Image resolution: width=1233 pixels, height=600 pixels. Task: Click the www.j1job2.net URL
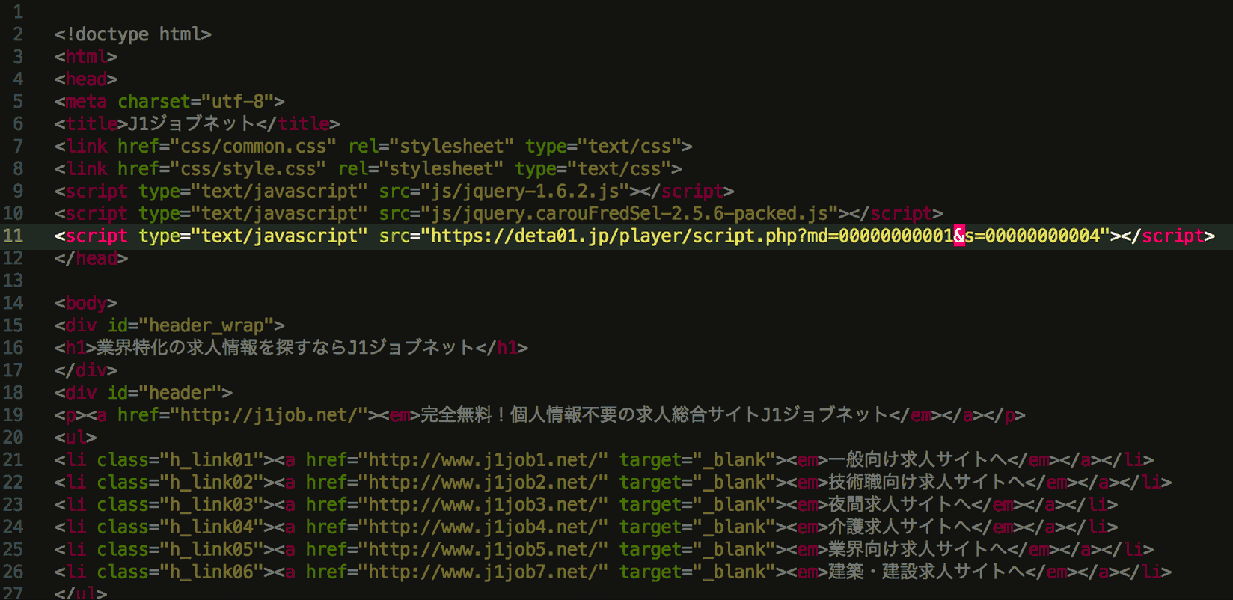tap(483, 483)
